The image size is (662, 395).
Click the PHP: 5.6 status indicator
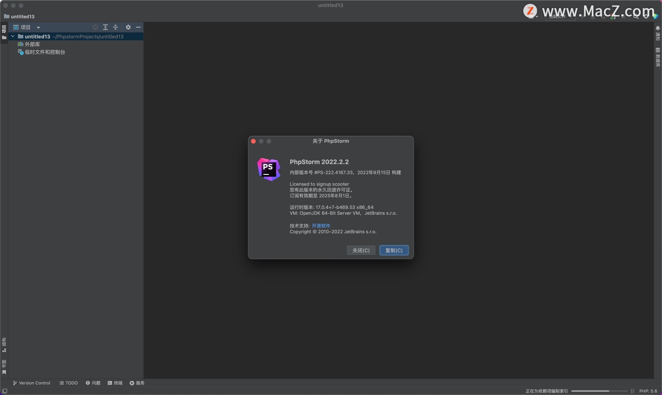click(648, 391)
